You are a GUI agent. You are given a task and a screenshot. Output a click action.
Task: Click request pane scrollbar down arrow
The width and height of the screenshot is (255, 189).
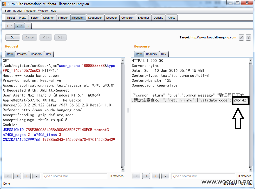point(123,170)
